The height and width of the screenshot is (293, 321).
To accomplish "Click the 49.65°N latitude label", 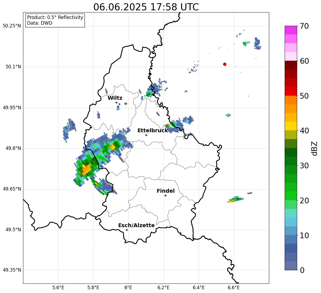I will click(x=12, y=189).
